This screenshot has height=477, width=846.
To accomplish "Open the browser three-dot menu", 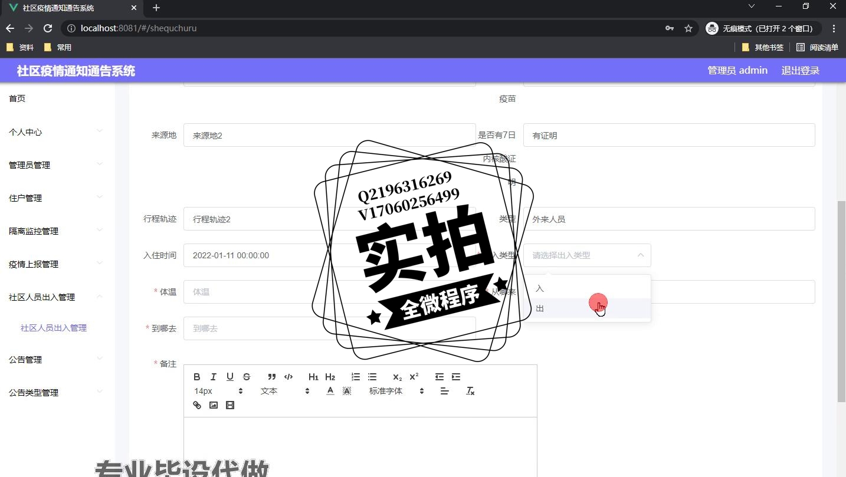I will 834,28.
